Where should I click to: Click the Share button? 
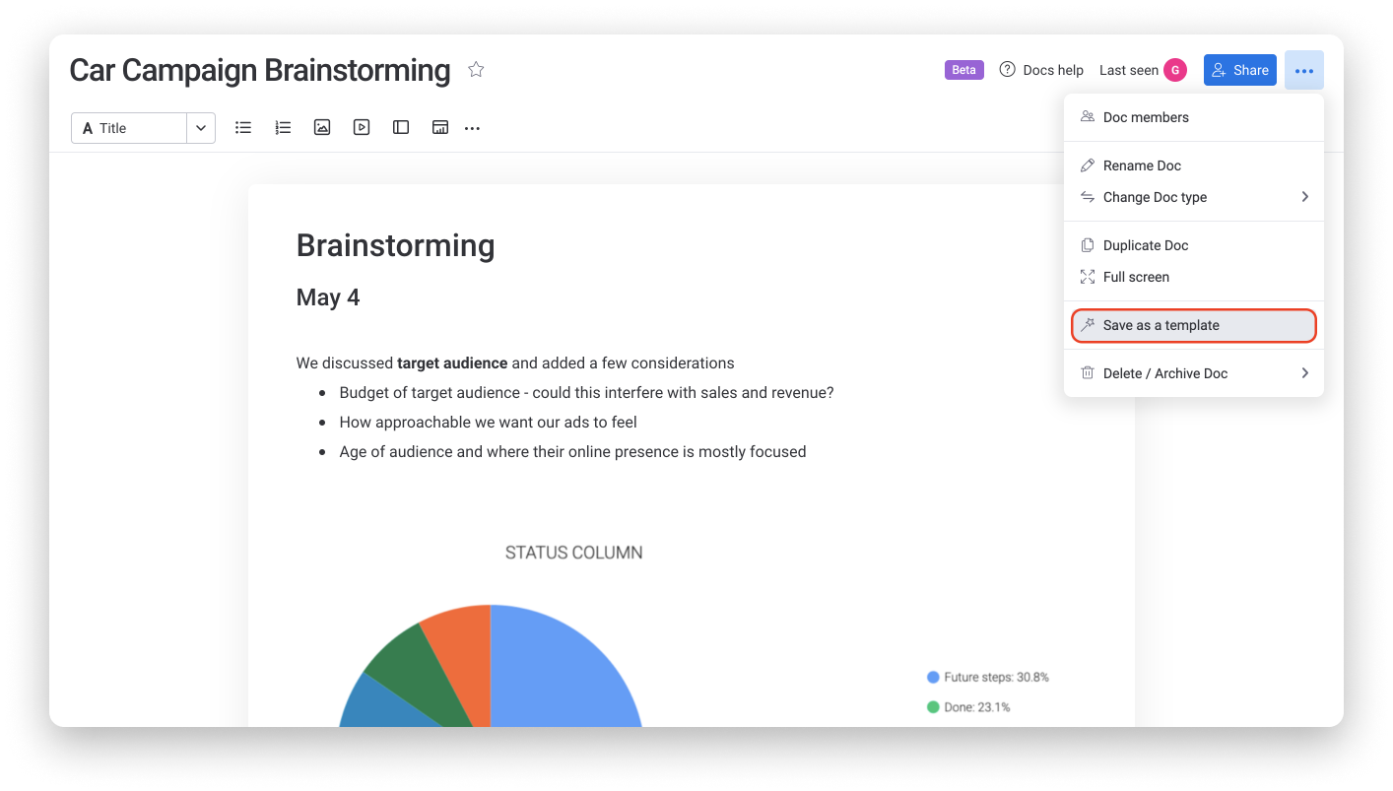point(1240,70)
